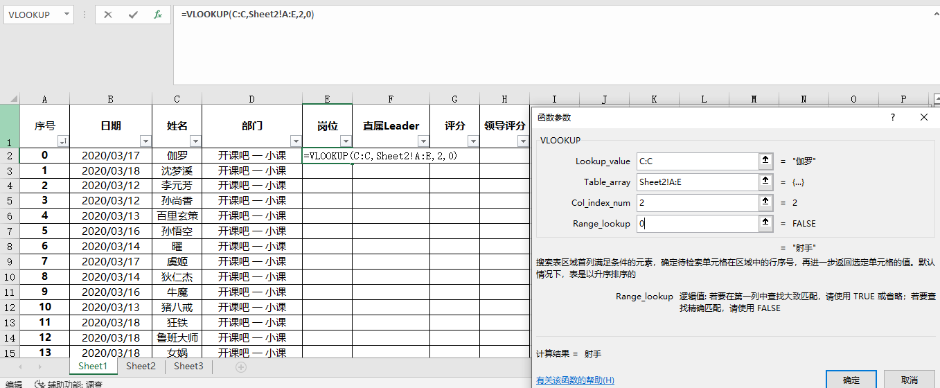Click the 取消 button

point(910,380)
